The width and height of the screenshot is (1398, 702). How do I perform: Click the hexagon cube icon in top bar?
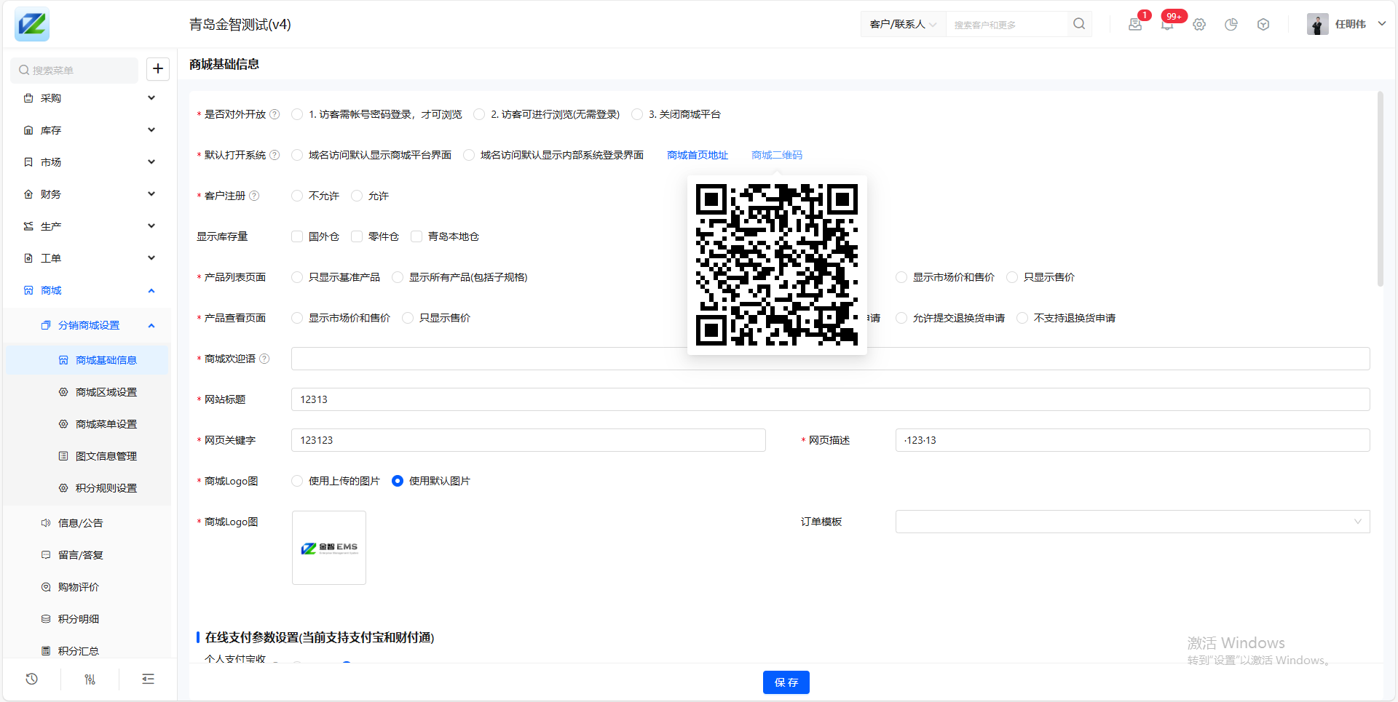click(x=1263, y=24)
